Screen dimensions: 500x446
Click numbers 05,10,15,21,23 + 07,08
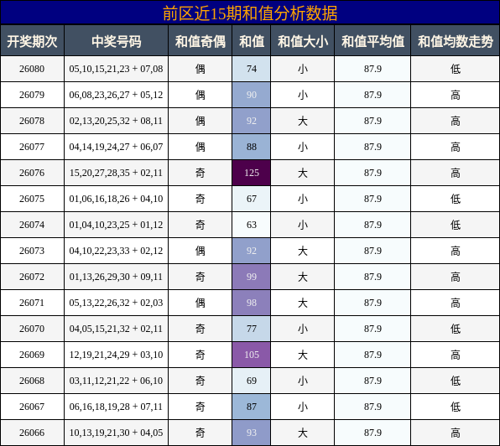coord(116,69)
